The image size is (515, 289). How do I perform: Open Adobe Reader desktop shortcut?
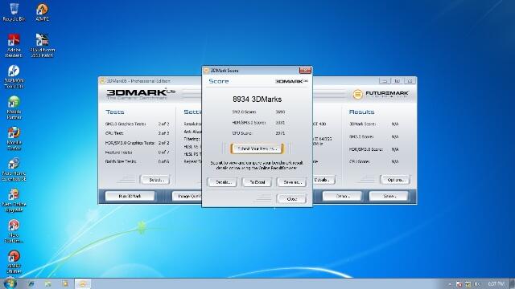point(14,45)
